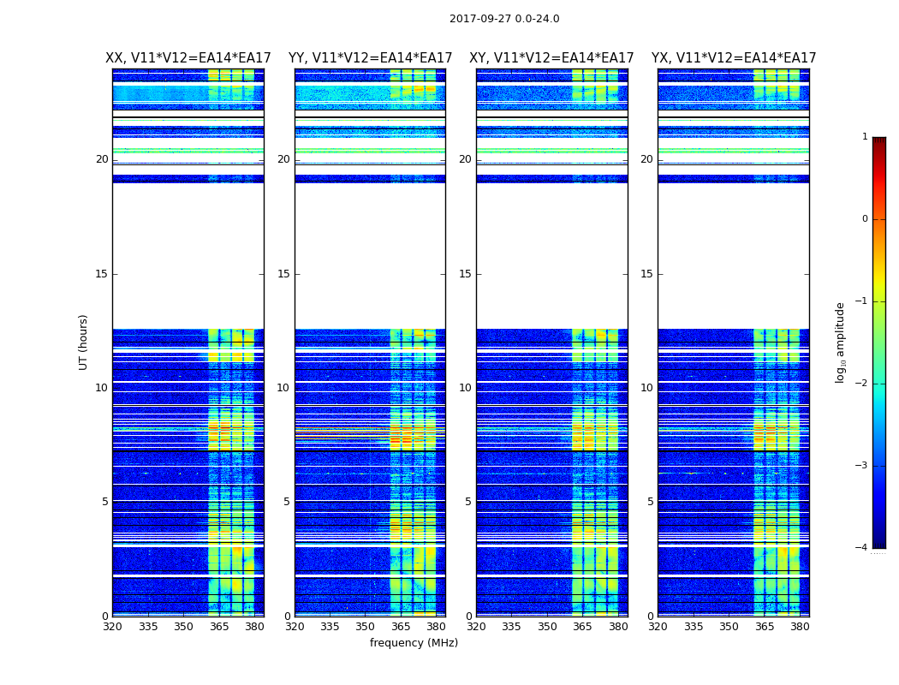Click the UT (hours) axis label
899x685 pixels.
(83, 342)
